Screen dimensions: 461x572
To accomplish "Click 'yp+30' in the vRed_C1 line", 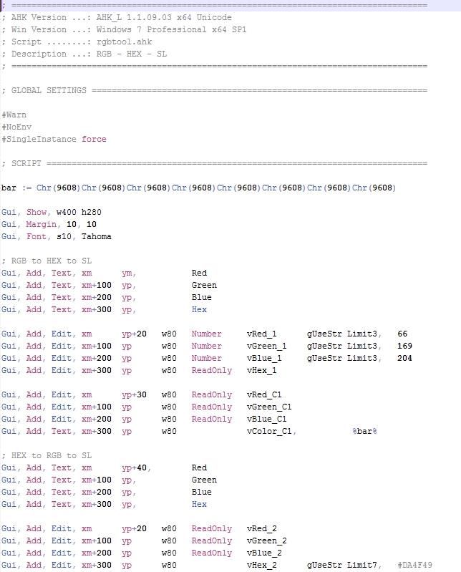I will tap(134, 394).
